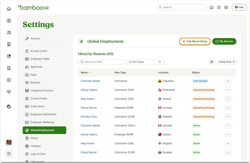Select Email Alerts in settings menu
The width and height of the screenshot is (250, 163).
pyautogui.click(x=37, y=107)
